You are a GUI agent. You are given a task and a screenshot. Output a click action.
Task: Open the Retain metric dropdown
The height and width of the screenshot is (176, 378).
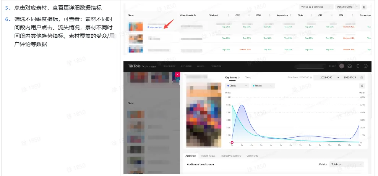263,86
